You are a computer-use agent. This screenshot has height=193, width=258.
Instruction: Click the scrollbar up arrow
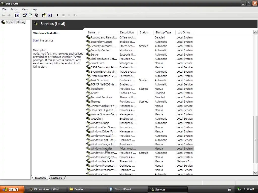tap(255, 32)
